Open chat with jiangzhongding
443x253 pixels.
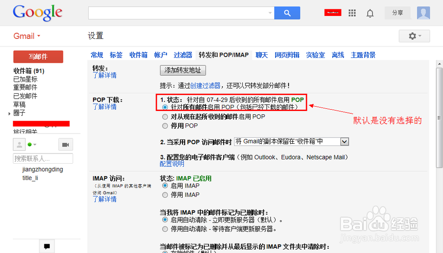click(43, 169)
